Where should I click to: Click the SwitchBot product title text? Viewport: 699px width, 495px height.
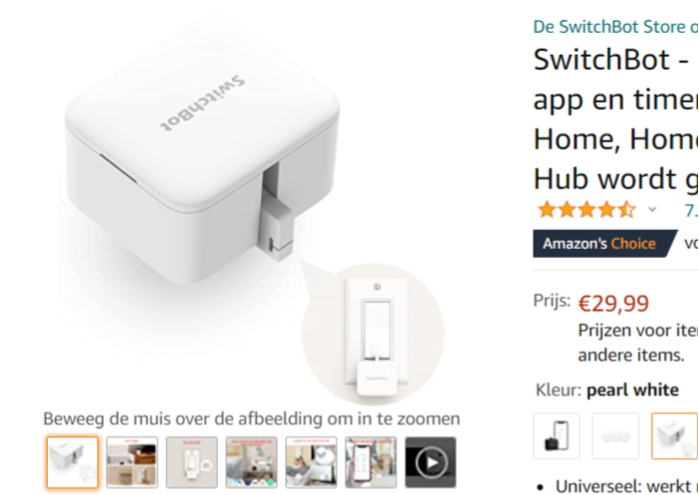coord(615,119)
